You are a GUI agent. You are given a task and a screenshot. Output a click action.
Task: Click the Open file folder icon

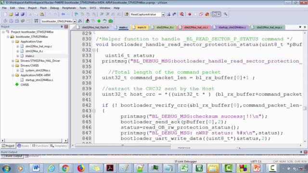coord(11,14)
